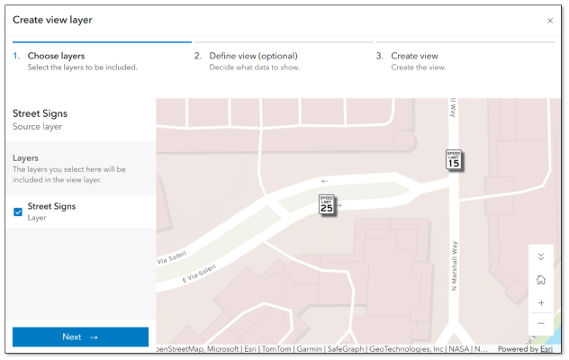The height and width of the screenshot is (360, 569).
Task: Zoom in on the map with plus
Action: pyautogui.click(x=541, y=302)
